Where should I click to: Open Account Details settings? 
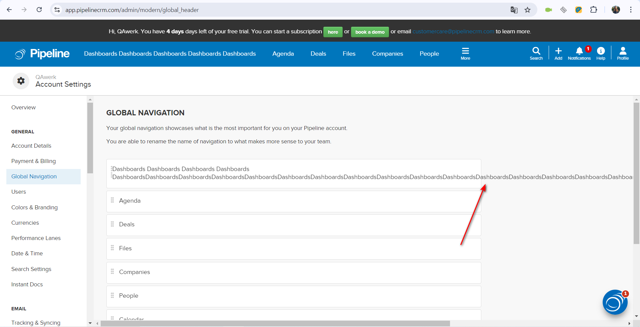31,146
